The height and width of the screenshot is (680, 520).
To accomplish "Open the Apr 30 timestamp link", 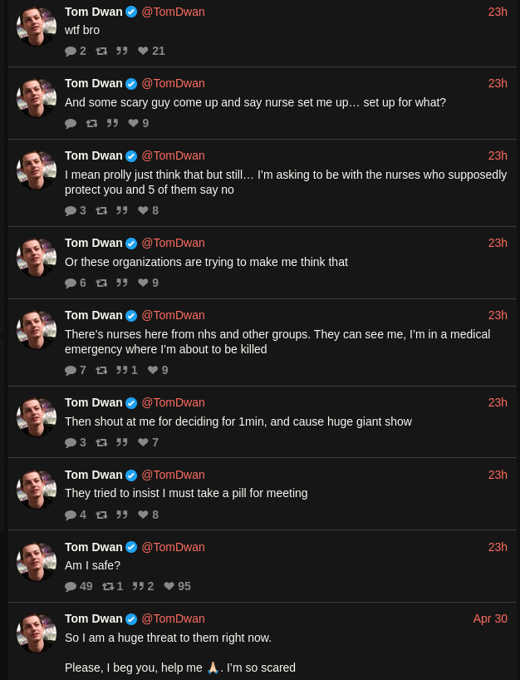I will click(490, 618).
